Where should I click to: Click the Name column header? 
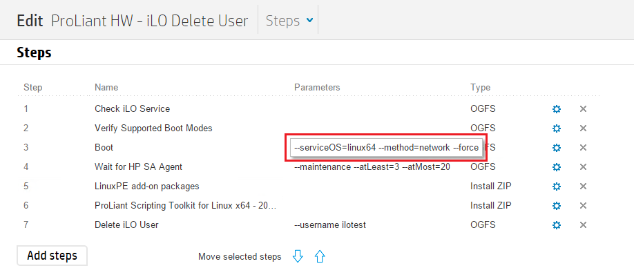(x=106, y=88)
